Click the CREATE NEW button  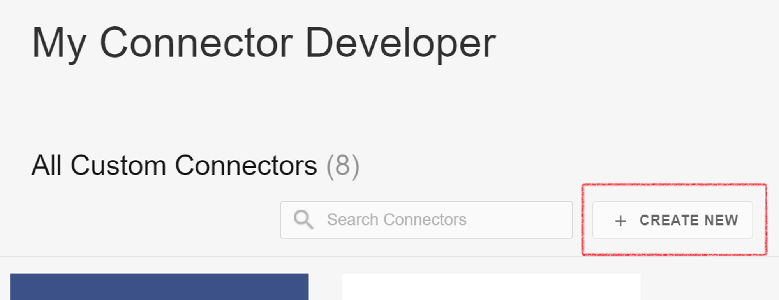(673, 220)
